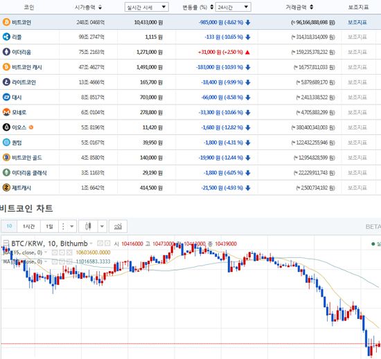Hide the MA line showing 11016583.3333
Image resolution: width=381 pixels, height=359 pixels.
click(x=55, y=261)
